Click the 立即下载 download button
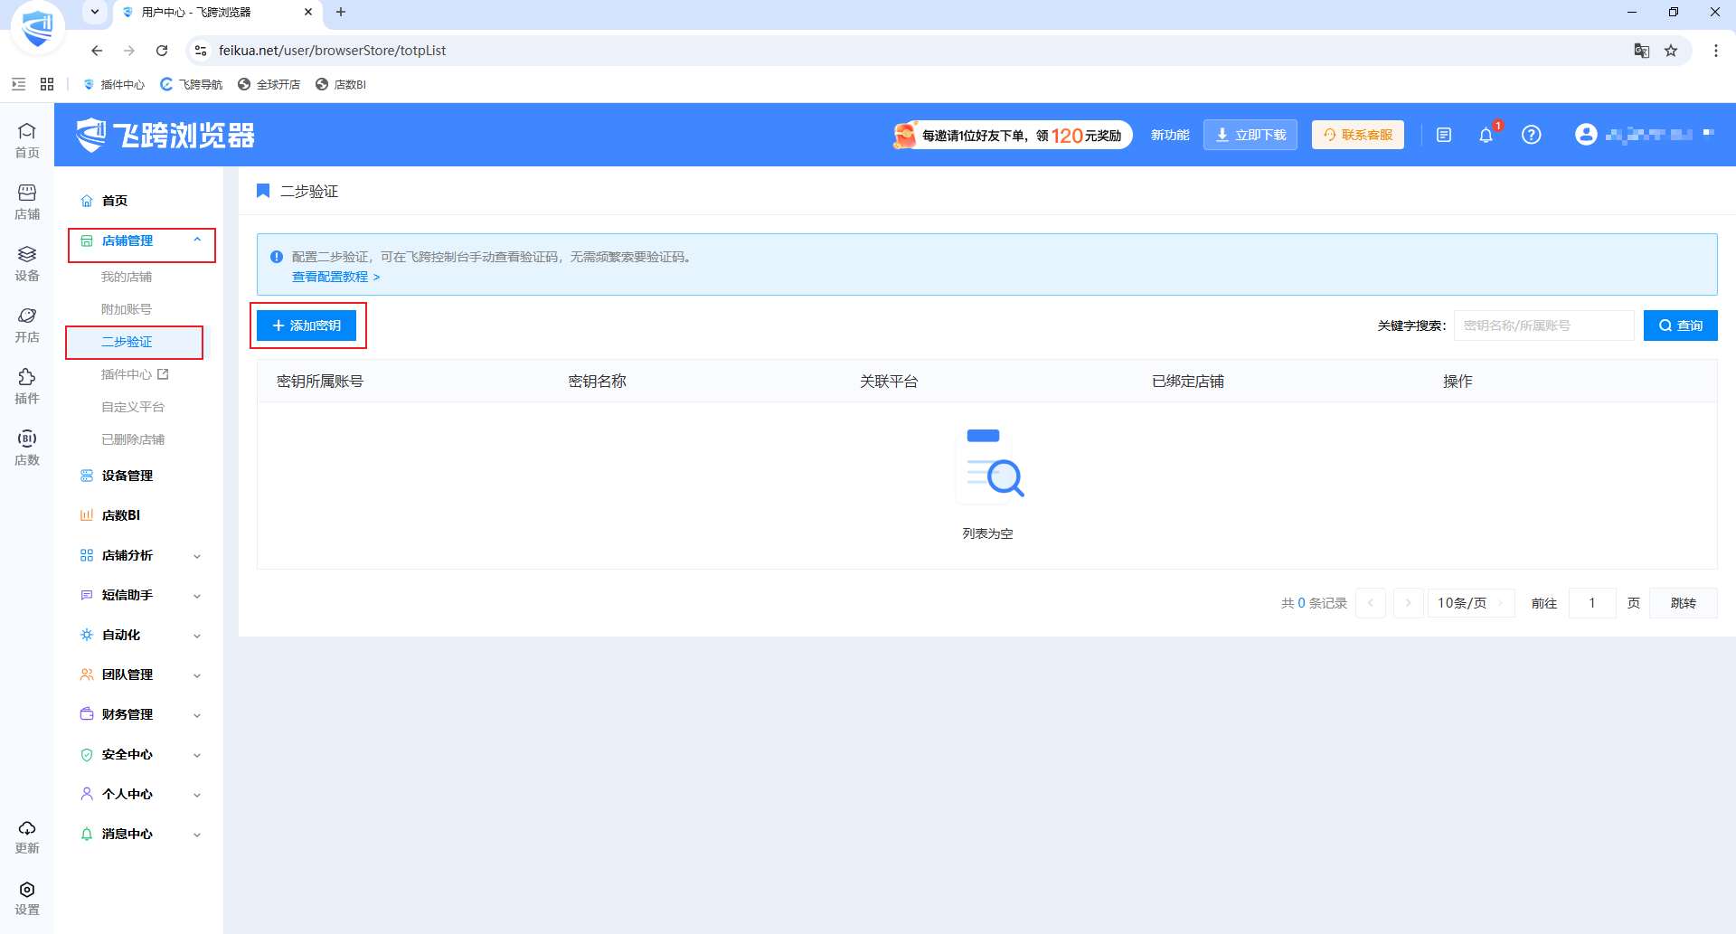Viewport: 1736px width, 934px height. click(1250, 135)
